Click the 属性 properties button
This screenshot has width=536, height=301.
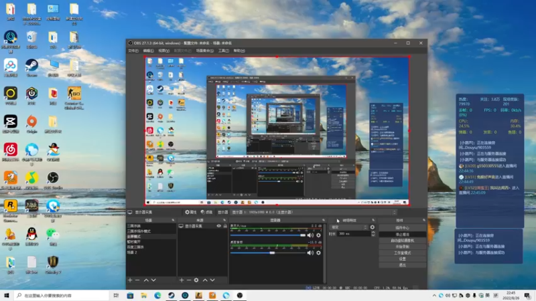[x=191, y=212]
